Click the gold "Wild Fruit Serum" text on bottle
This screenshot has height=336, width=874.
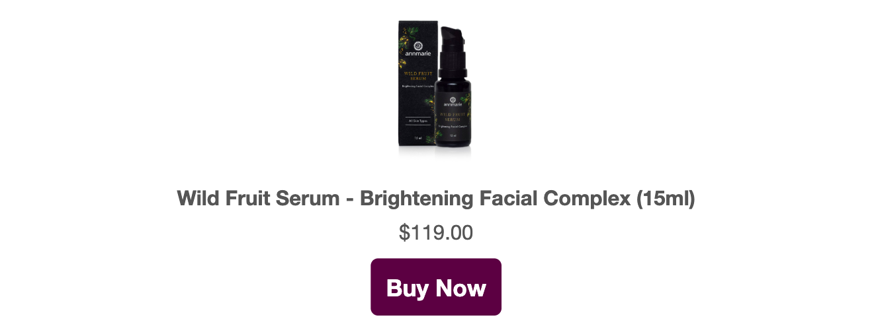[x=453, y=117]
